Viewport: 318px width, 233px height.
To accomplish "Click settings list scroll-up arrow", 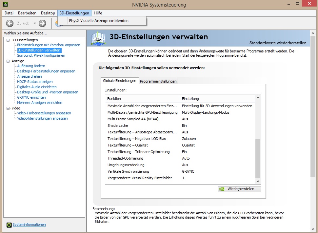I will click(258, 98).
